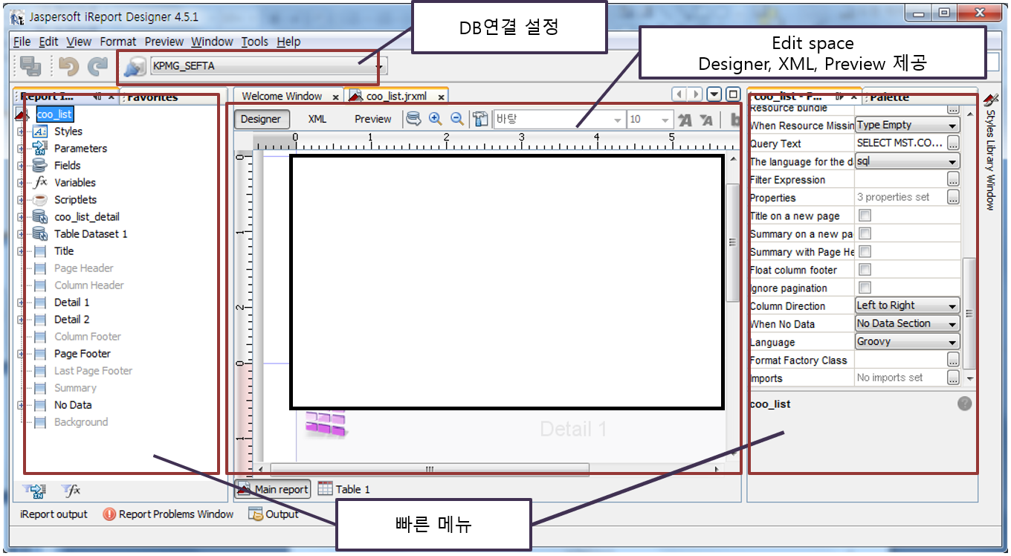Expand the No Data tree node
The height and width of the screenshot is (556, 1011).
click(x=21, y=405)
